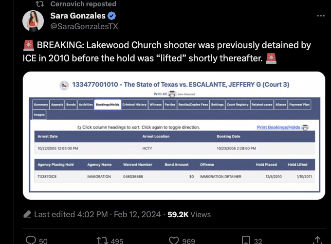The height and width of the screenshot is (244, 331).
Task: Click the sort refresh icon beside Click column headings
Action: (79, 128)
